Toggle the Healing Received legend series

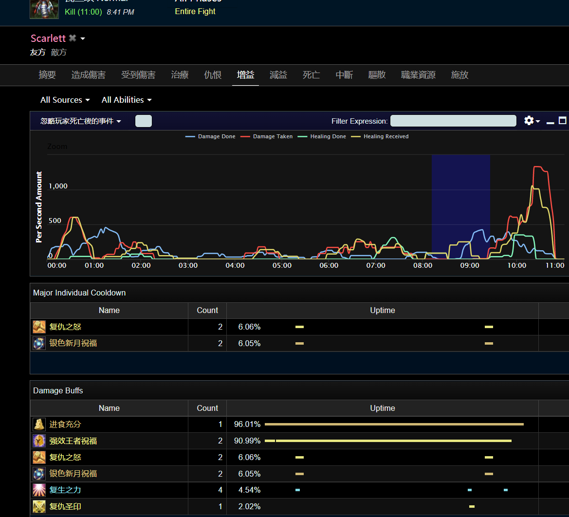380,136
